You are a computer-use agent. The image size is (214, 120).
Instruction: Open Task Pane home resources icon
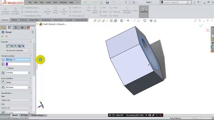(213, 28)
